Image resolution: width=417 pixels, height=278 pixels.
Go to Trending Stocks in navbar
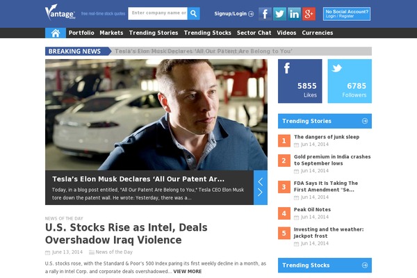[207, 33]
